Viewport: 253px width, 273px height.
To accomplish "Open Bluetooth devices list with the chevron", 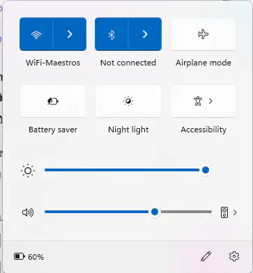I will 145,34.
